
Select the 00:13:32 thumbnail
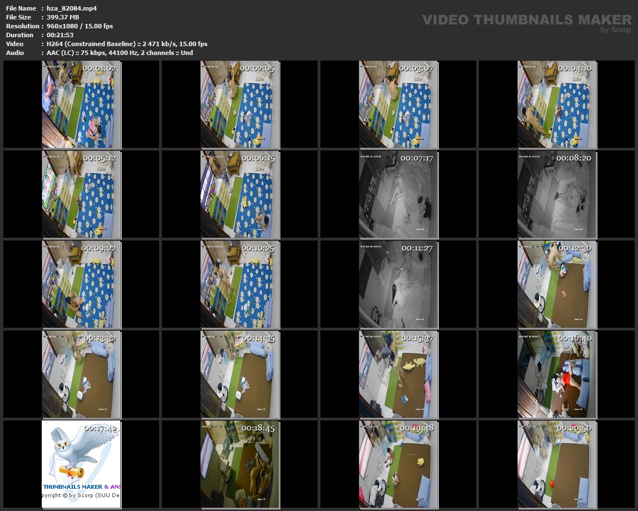tap(81, 374)
